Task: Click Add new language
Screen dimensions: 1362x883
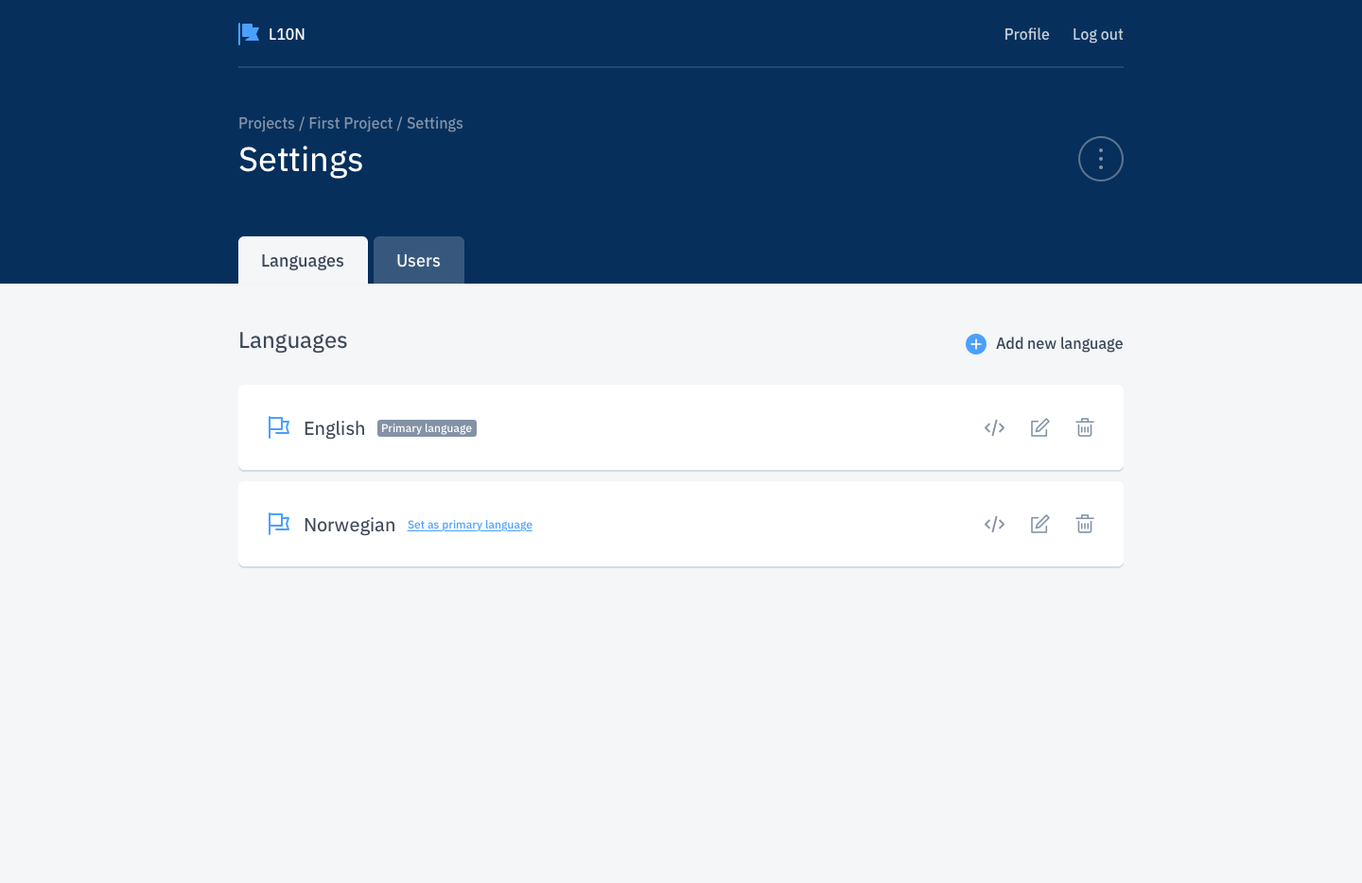Action: click(1058, 343)
